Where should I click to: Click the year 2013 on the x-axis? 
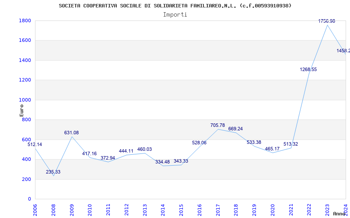pos(145,210)
